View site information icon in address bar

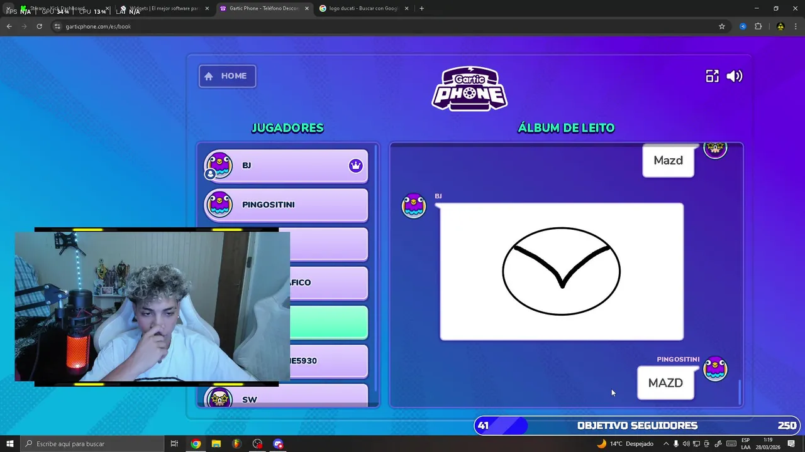coord(57,26)
